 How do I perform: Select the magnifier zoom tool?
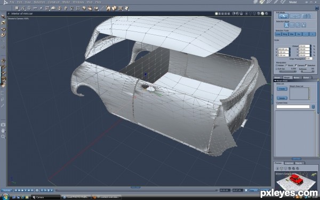tap(3, 137)
